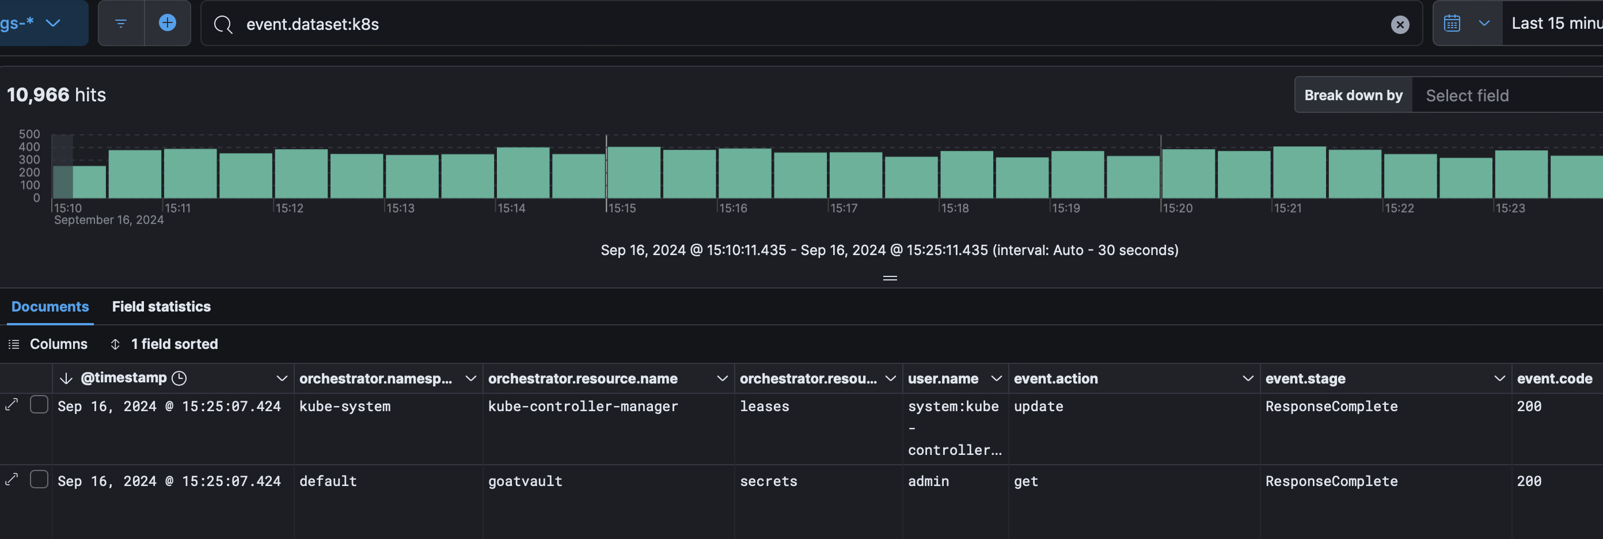Add a filter with plus icon
This screenshot has width=1603, height=539.
pos(168,24)
